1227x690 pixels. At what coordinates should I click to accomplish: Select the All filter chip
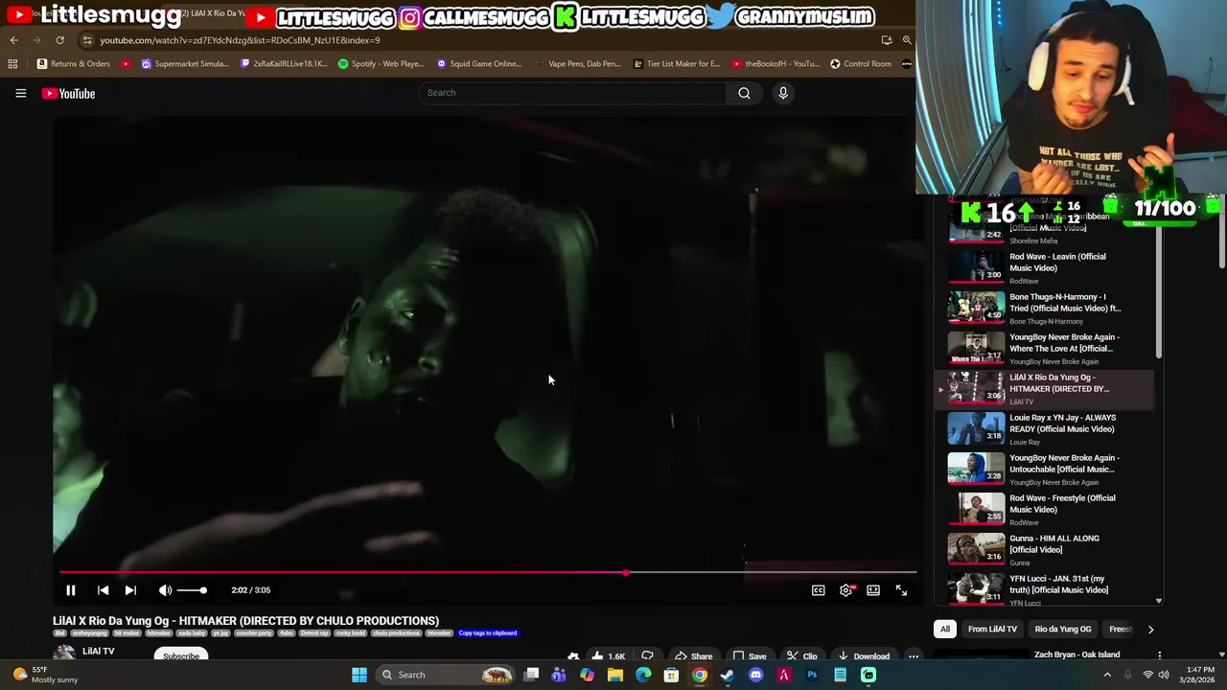[x=944, y=630]
